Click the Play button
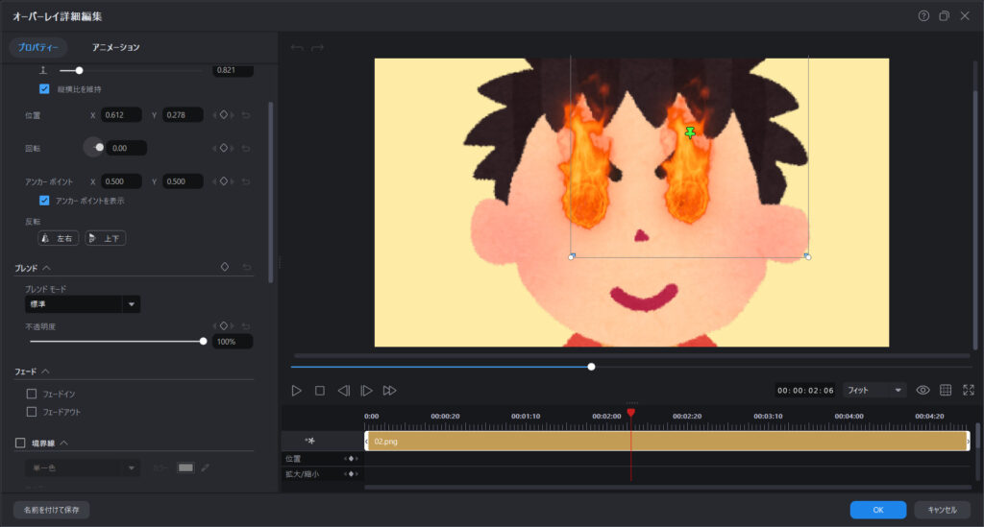The width and height of the screenshot is (984, 527). coord(297,391)
